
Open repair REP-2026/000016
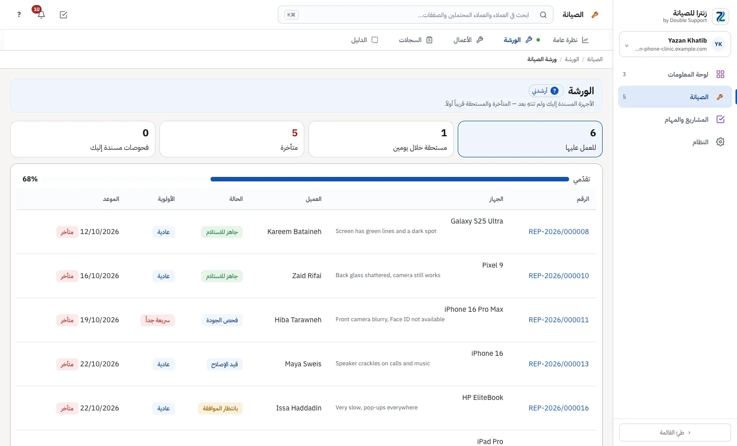tap(559, 408)
